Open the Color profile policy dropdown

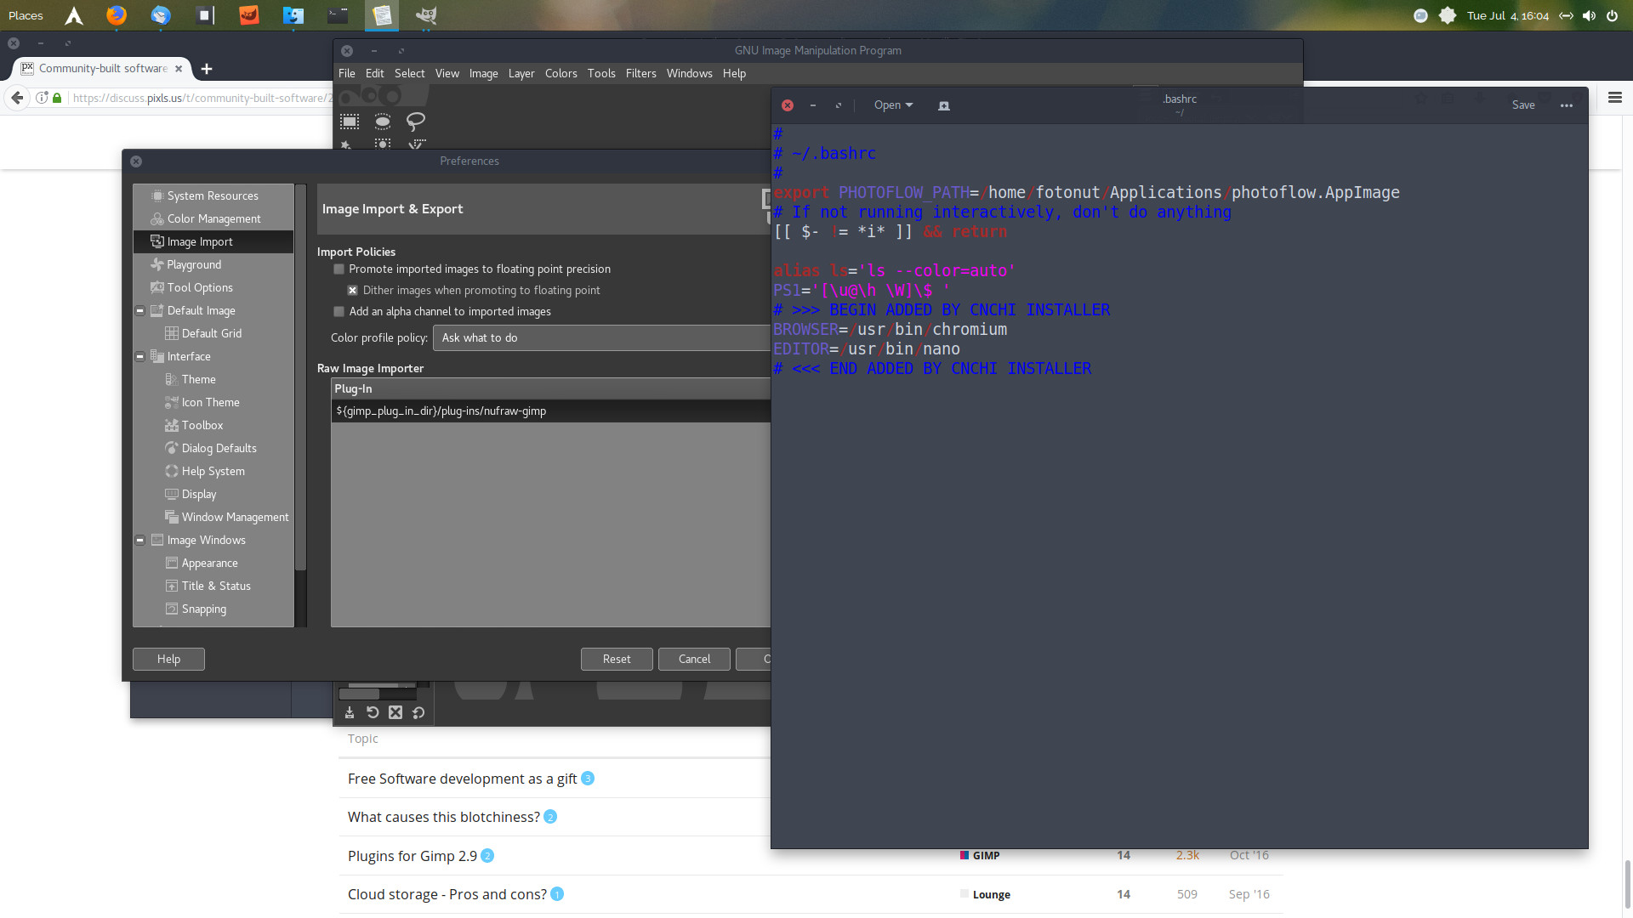coord(601,337)
